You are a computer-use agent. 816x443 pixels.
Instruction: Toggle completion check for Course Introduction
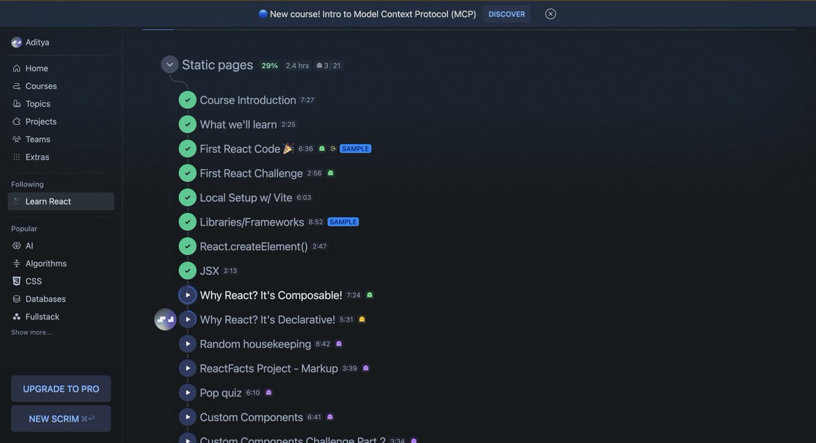[188, 100]
